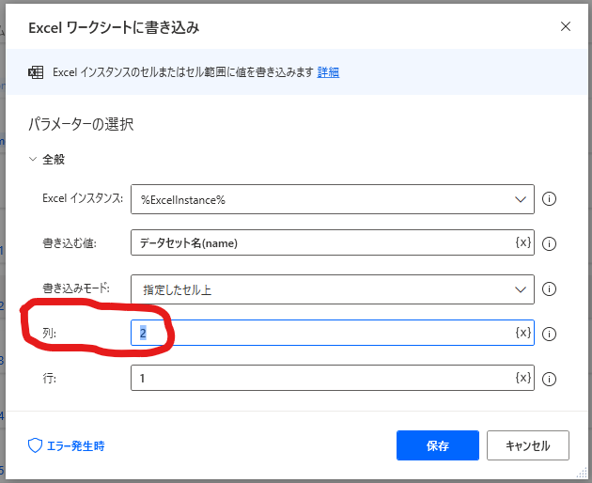Open エラー発生時 settings
Image resolution: width=592 pixels, height=483 pixels.
tap(67, 446)
